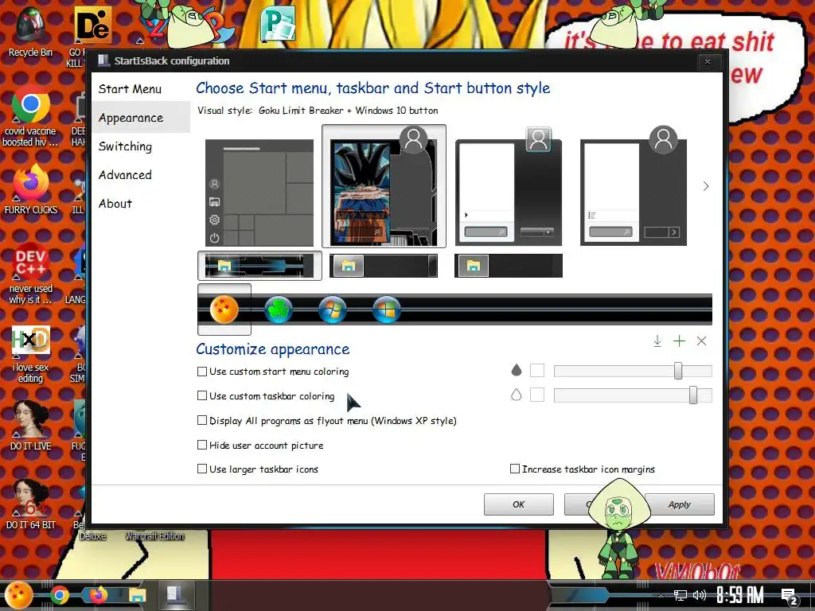Open the volume tray icon

[700, 595]
